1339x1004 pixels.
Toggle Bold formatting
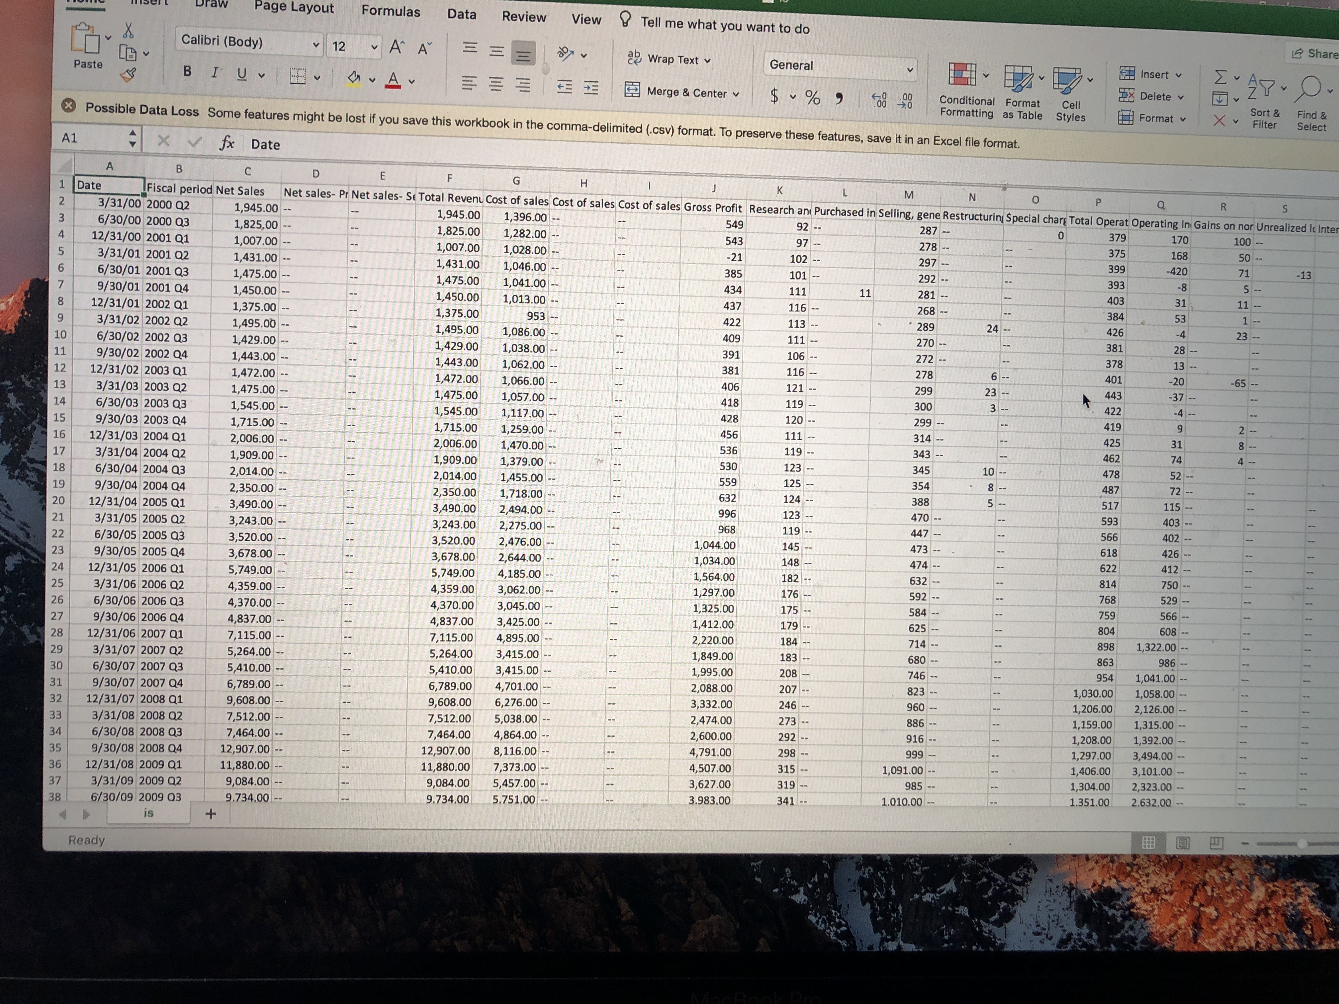point(188,71)
